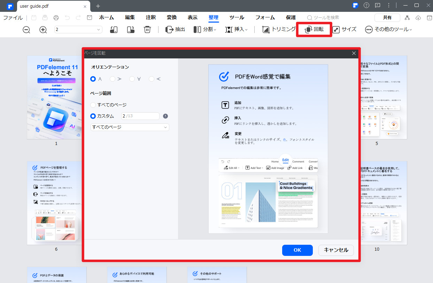This screenshot has width=433, height=283.
Task: Select the その他のサポート page thumbnail
Action: click(x=217, y=275)
